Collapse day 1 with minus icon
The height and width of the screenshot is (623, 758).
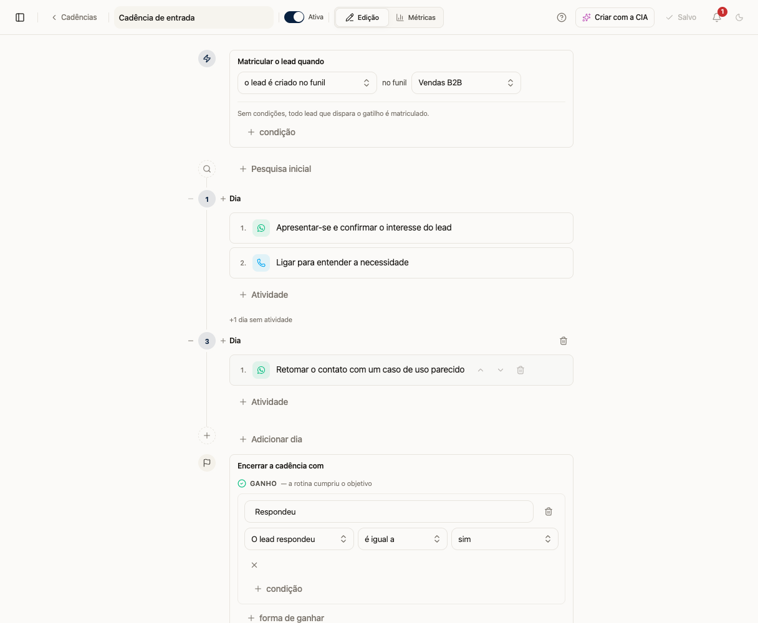(x=191, y=199)
